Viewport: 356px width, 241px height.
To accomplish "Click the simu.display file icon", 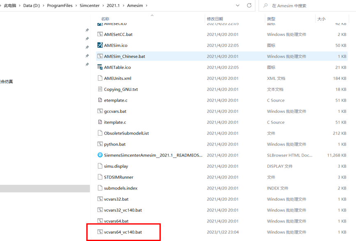I will [x=100, y=166].
